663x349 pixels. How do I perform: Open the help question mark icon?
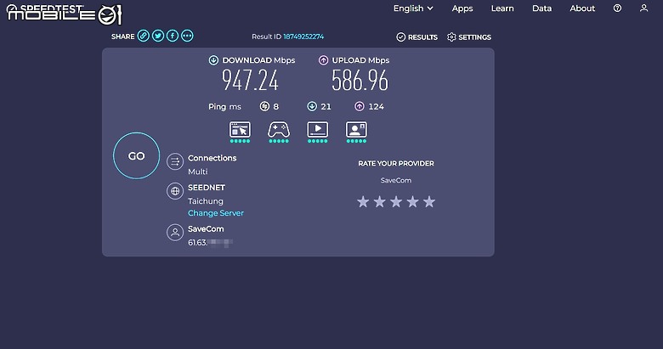[x=617, y=8]
